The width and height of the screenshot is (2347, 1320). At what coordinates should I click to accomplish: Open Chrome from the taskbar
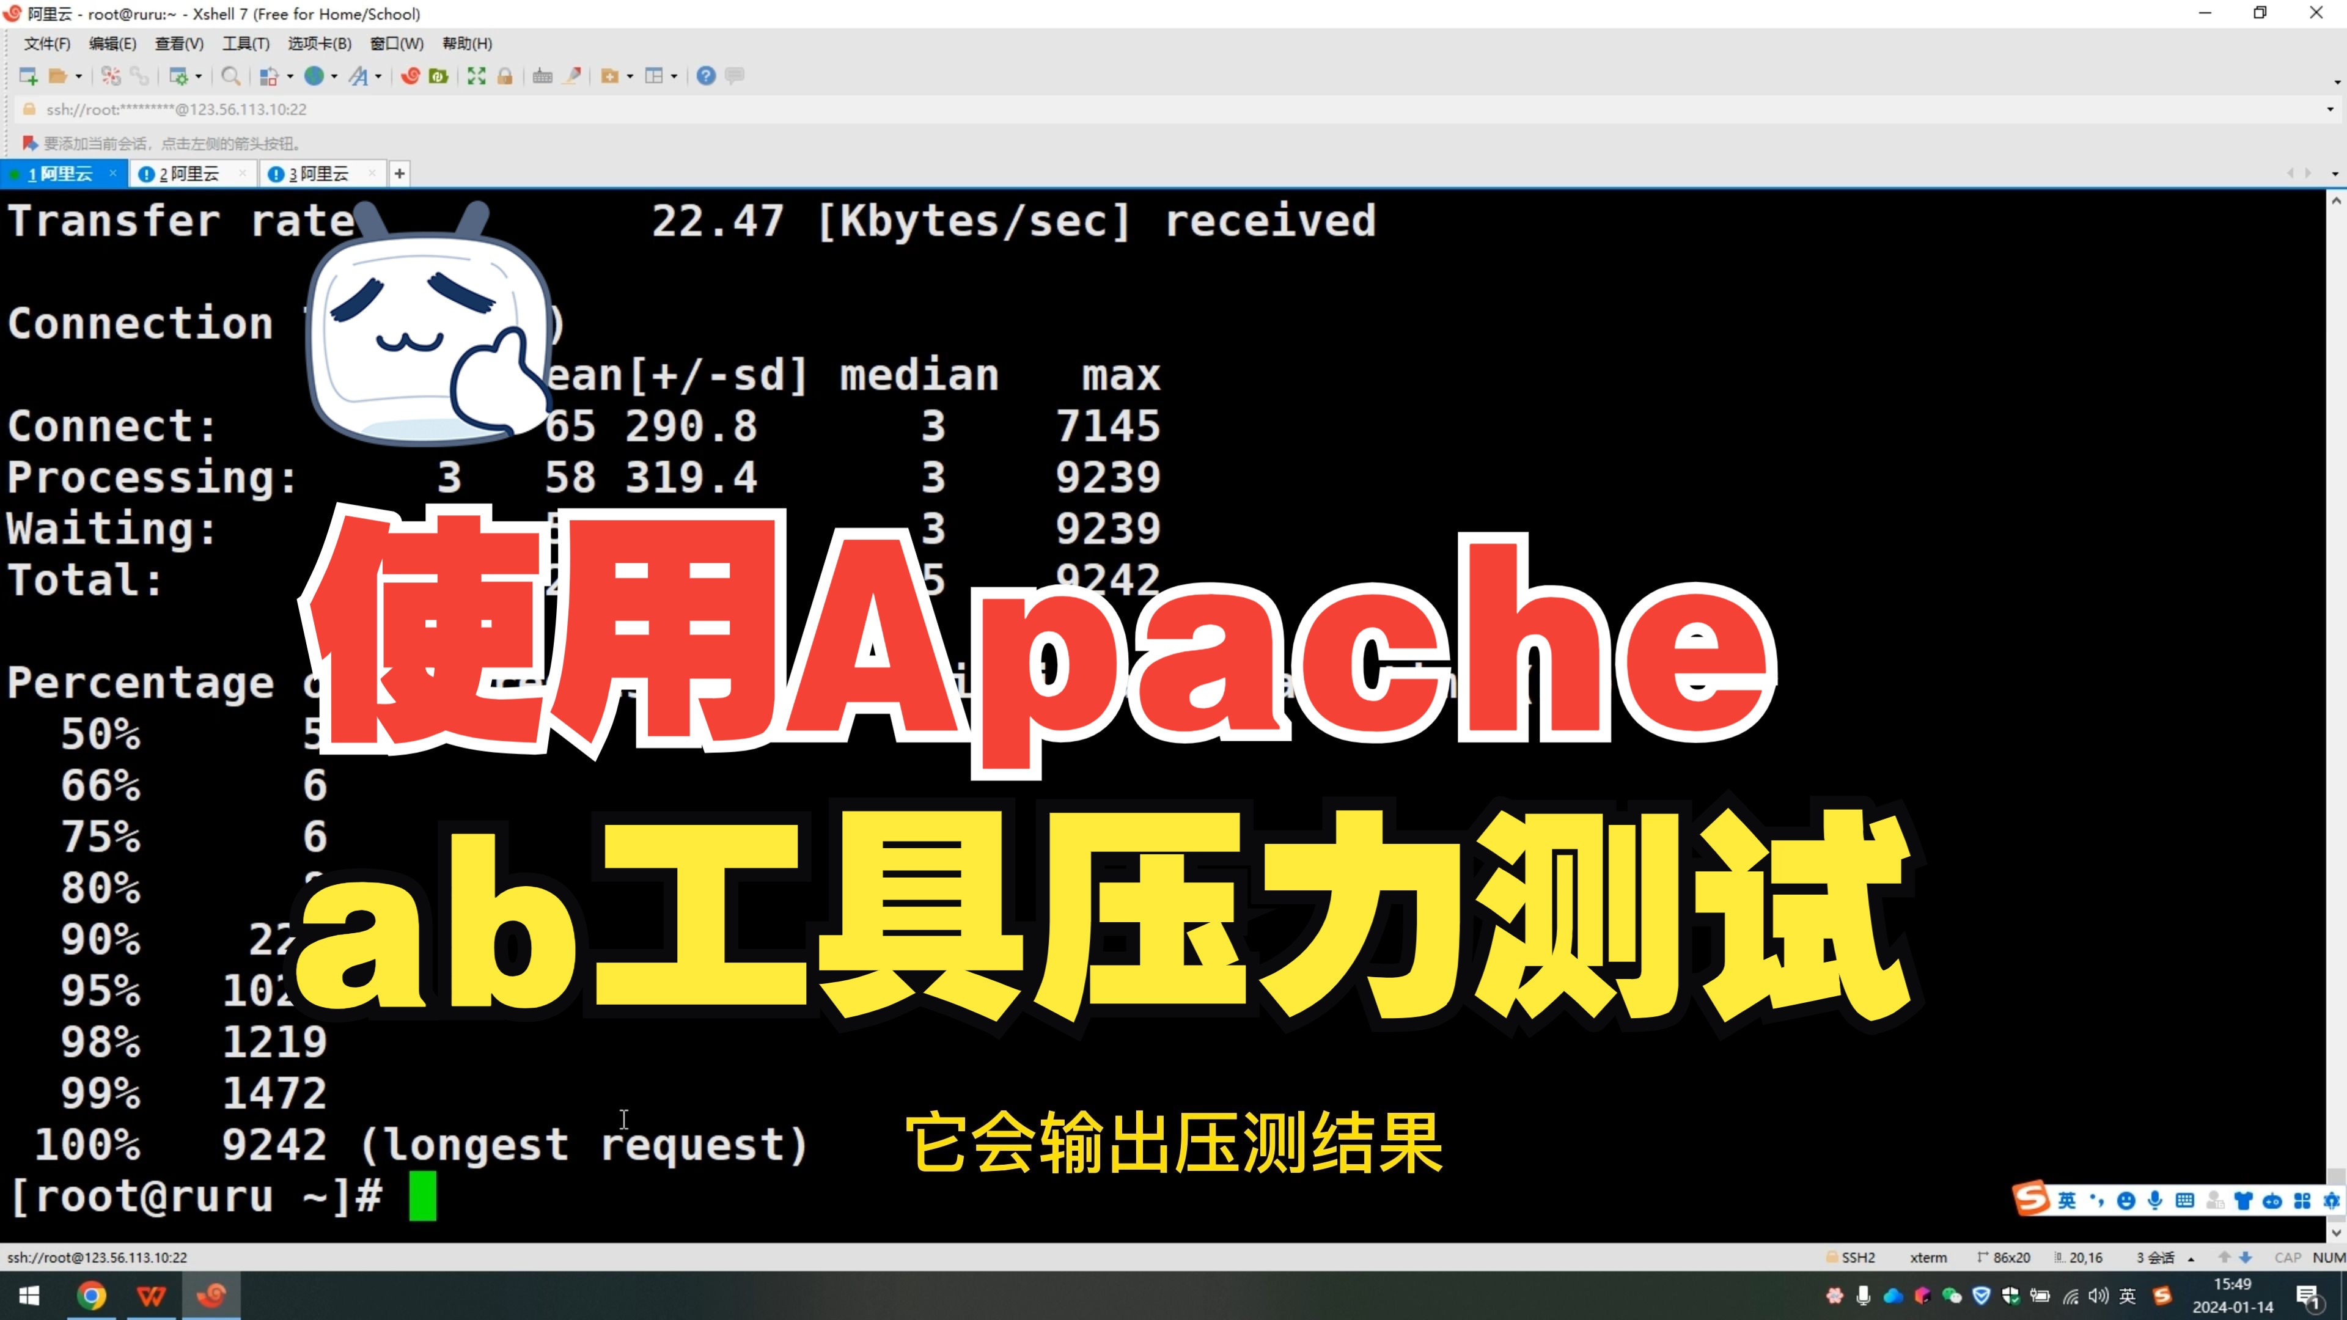click(91, 1296)
